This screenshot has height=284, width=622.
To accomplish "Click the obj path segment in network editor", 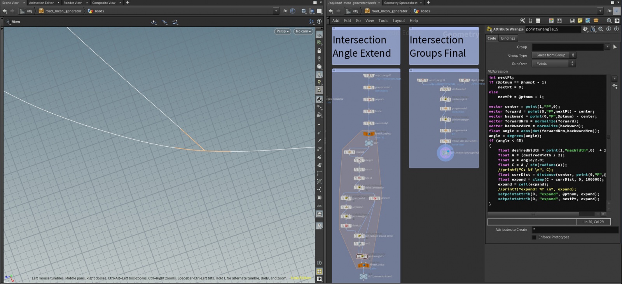I will [353, 11].
